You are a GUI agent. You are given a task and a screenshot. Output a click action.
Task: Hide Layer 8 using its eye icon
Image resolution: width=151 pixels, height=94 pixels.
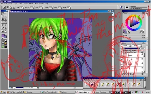coord(122,55)
